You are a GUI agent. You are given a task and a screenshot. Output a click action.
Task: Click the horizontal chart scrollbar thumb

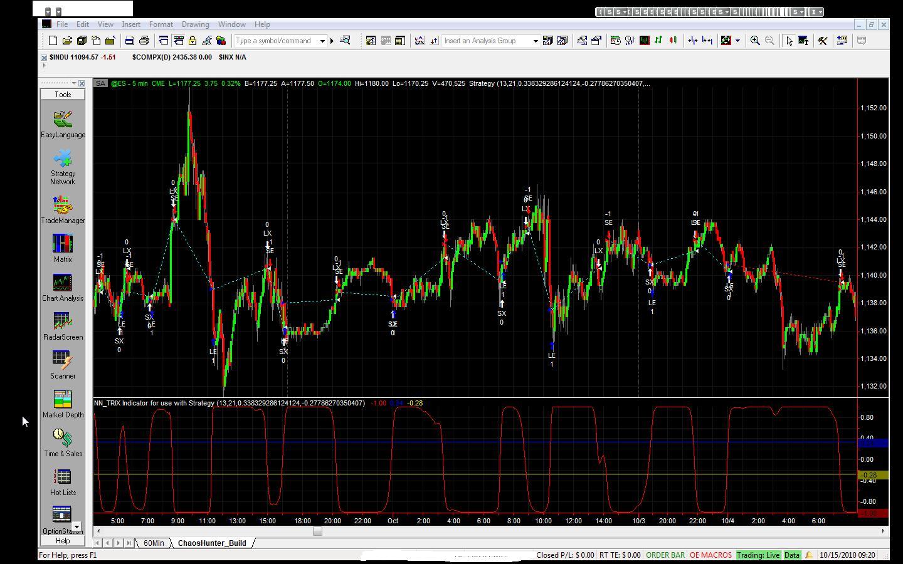[x=317, y=531]
